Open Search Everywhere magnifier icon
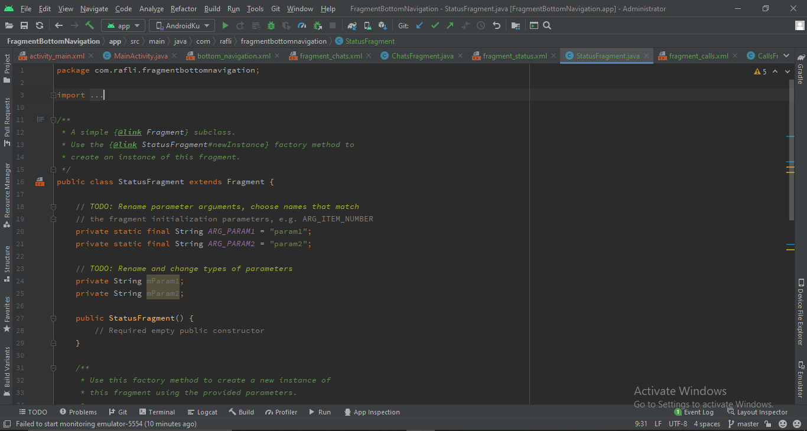This screenshot has width=807, height=431. point(547,25)
